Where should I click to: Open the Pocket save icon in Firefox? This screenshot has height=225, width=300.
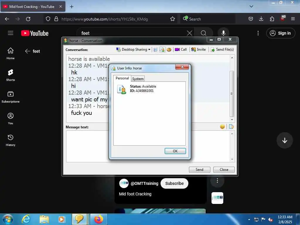point(251,19)
